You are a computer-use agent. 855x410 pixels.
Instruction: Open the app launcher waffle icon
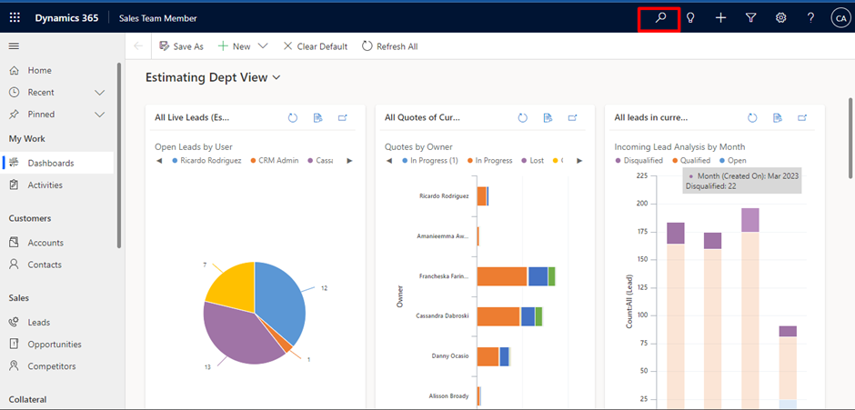point(15,18)
